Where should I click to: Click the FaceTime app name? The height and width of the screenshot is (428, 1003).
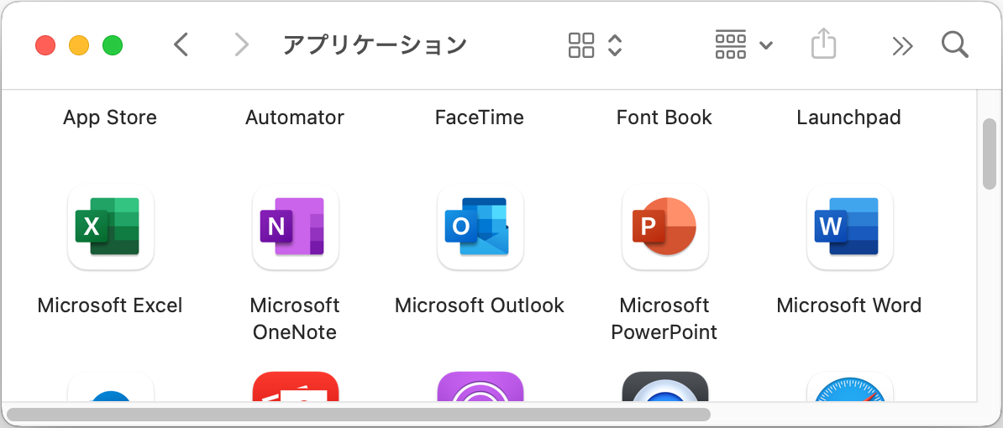(480, 117)
